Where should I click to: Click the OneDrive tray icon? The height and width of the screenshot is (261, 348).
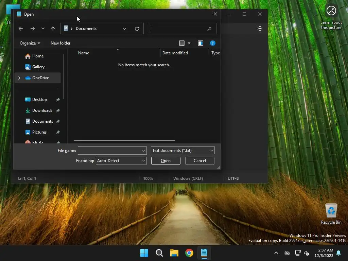click(287, 253)
